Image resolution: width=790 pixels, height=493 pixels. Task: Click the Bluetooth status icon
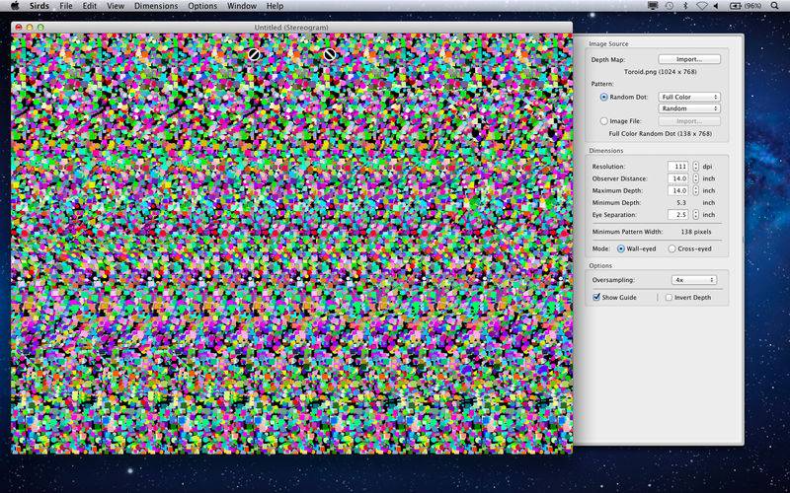pyautogui.click(x=685, y=6)
